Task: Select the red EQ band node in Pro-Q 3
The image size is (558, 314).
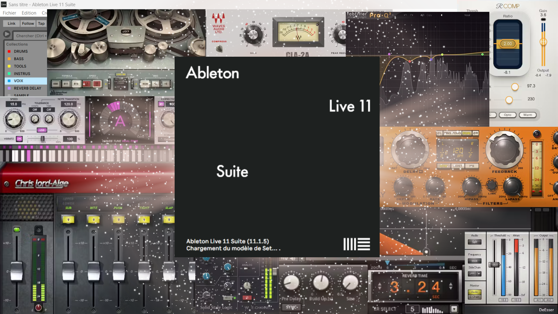Action: [410, 61]
